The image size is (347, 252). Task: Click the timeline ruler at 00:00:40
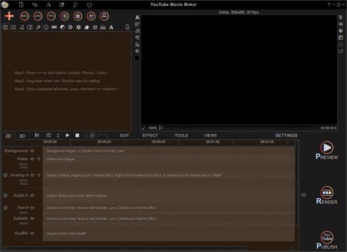click(x=158, y=142)
